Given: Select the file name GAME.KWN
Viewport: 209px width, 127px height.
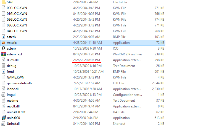Looking at the screenshot, I should (x=15, y=77).
